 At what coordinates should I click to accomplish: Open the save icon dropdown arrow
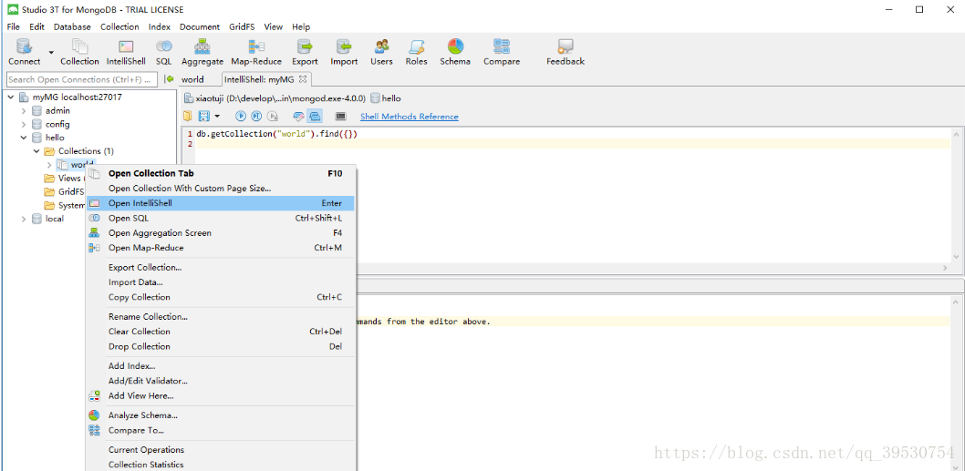pyautogui.click(x=217, y=117)
